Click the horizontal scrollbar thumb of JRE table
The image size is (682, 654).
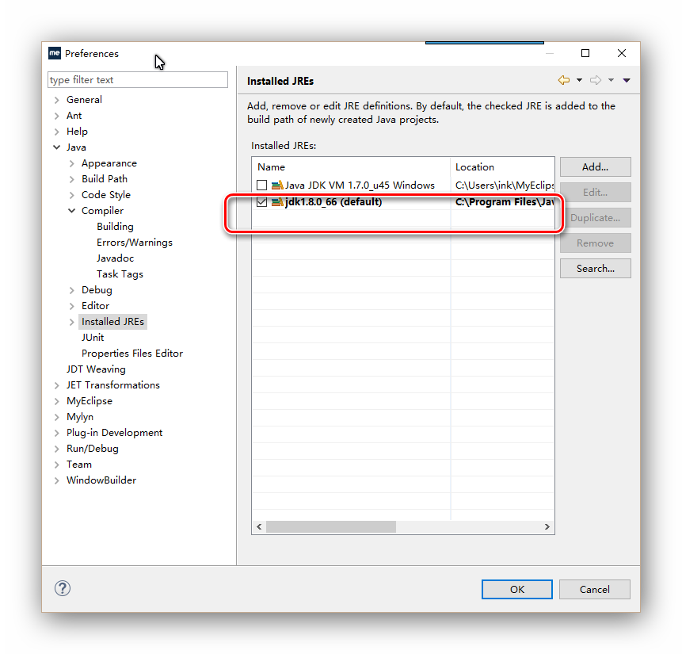[331, 527]
